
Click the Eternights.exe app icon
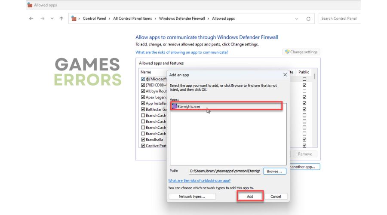tap(174, 106)
